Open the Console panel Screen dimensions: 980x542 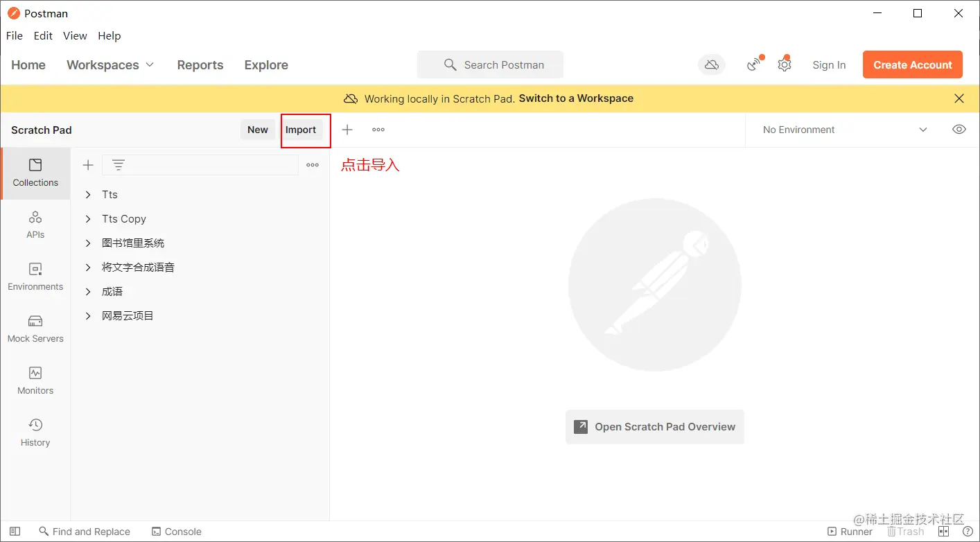[x=177, y=532]
